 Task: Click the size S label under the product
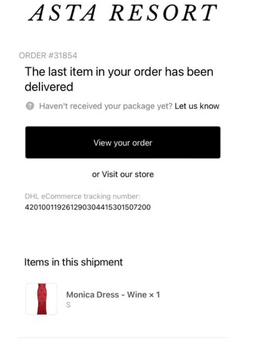68,305
